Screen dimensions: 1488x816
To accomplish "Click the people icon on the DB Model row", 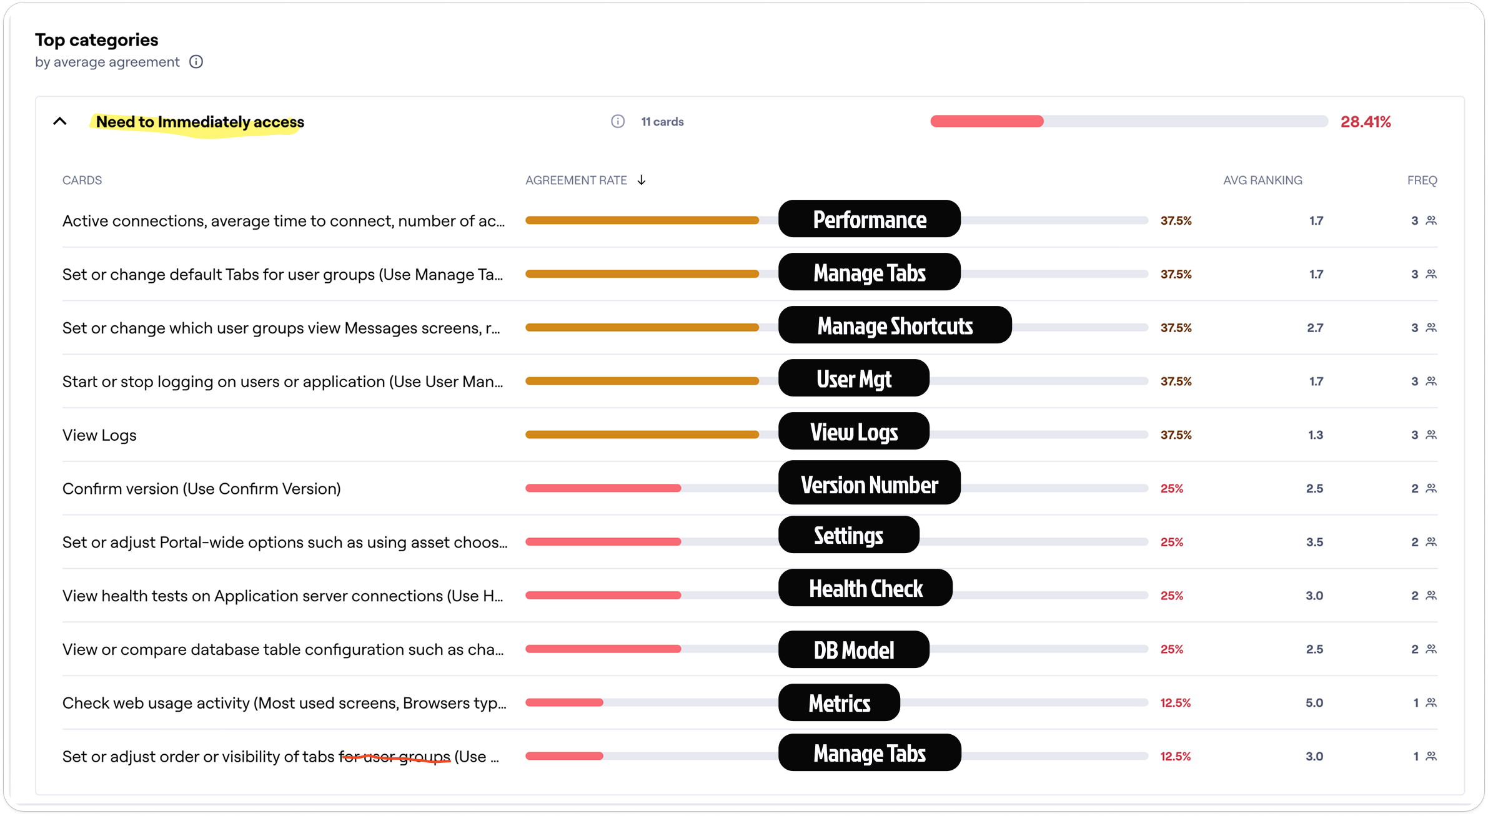I will click(1430, 649).
